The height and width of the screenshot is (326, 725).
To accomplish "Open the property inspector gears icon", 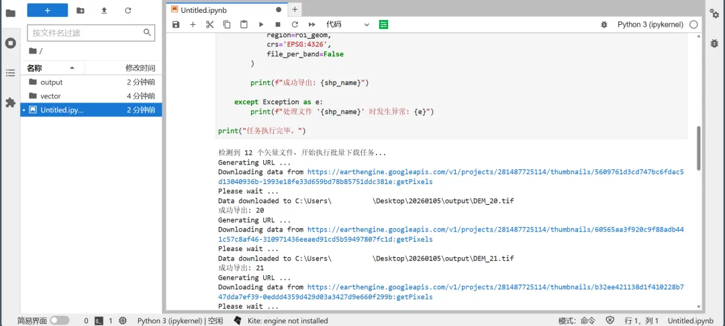I will click(714, 13).
